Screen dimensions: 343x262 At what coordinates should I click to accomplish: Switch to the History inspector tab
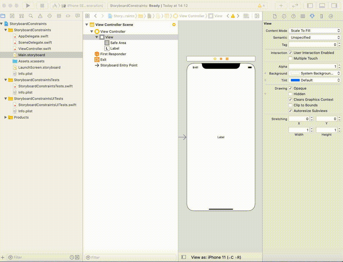coord(284,16)
